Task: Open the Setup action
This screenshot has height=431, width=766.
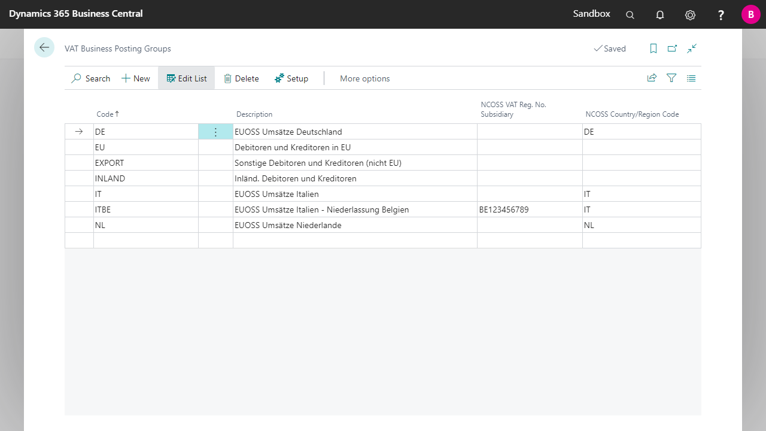Action: point(291,78)
